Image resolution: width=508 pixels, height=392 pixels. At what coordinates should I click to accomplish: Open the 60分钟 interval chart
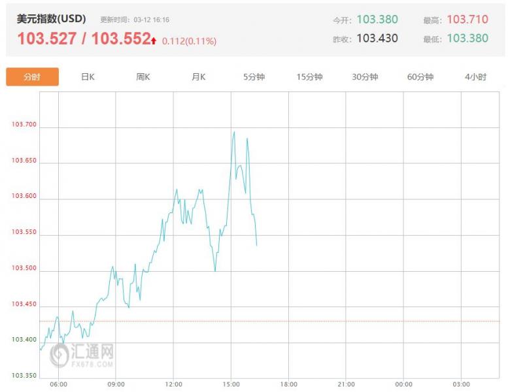tap(420, 77)
